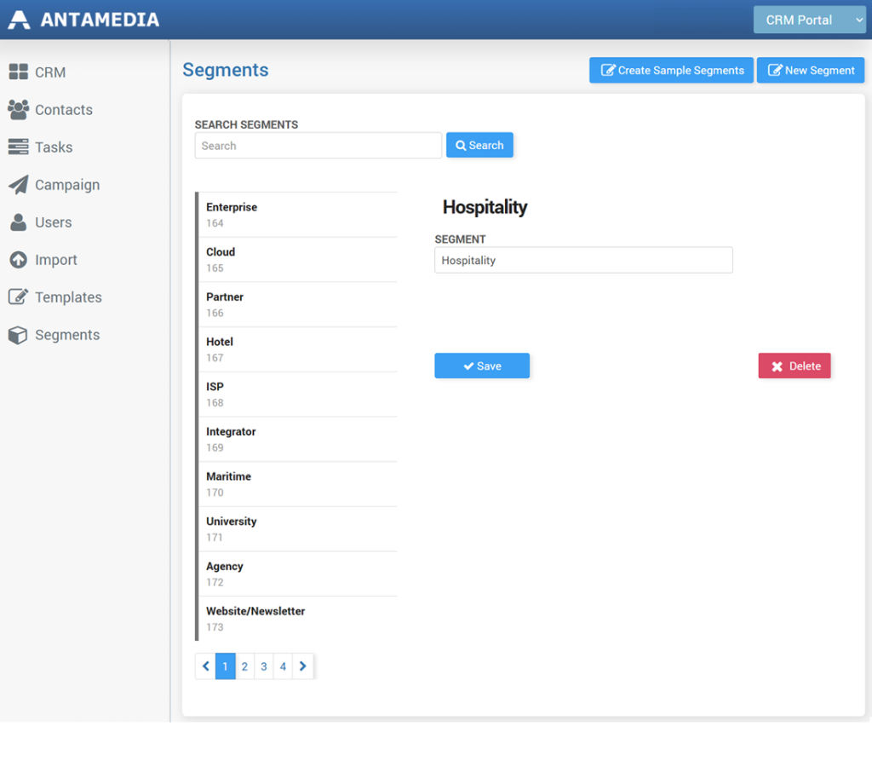Screen dimensions: 872x778
Task: Delete the Hospitality segment
Action: pyautogui.click(x=795, y=366)
